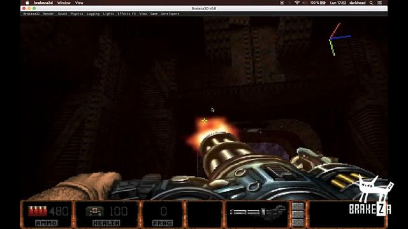Screen dimensions: 408x229
Task: Open the Lights menu
Action: (x=108, y=14)
